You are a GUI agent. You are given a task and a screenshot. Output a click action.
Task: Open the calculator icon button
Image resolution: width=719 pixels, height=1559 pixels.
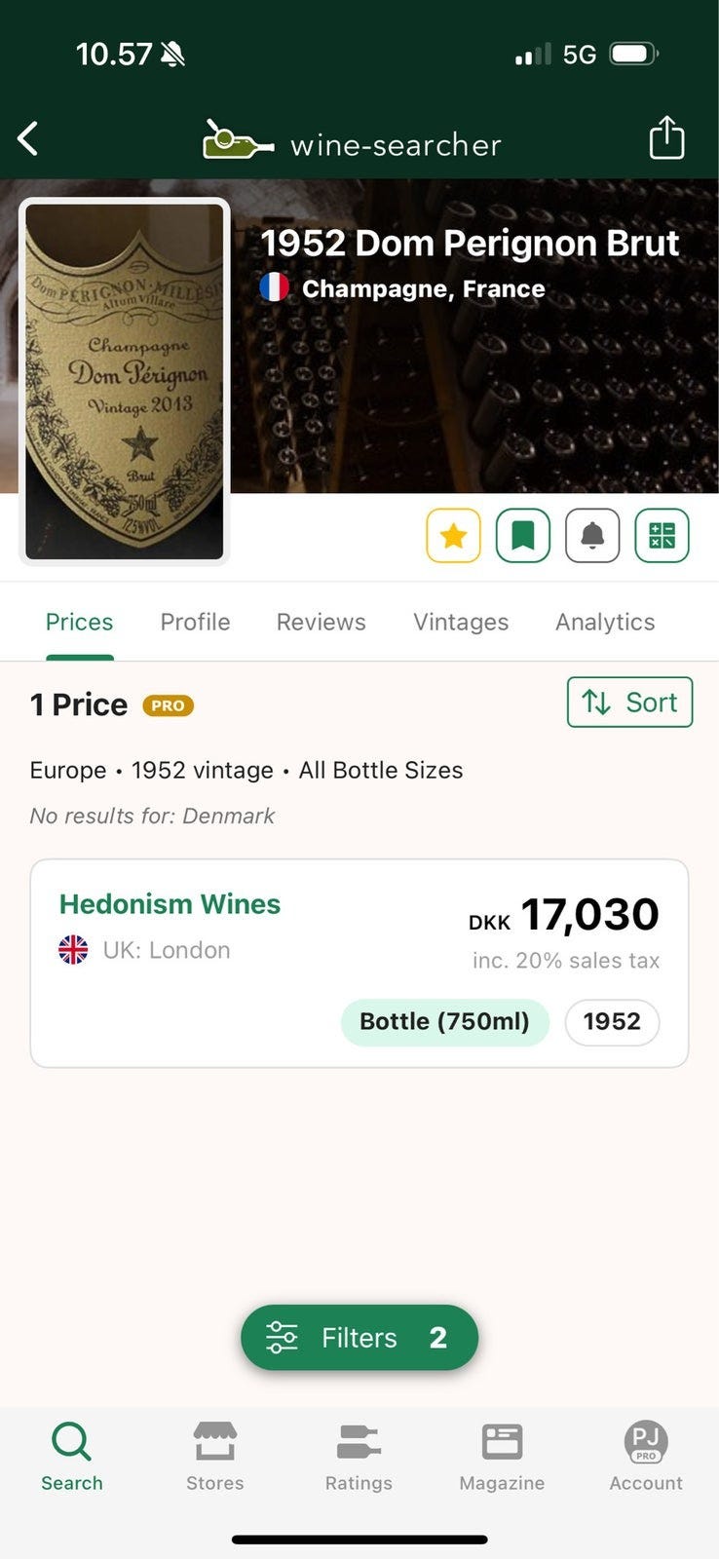click(x=662, y=536)
